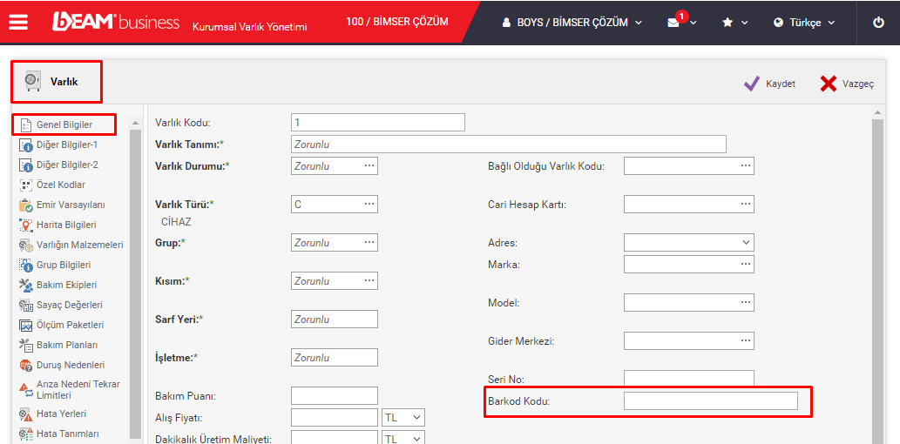The height and width of the screenshot is (444, 900).
Task: Click the Bakım Ekipleri tools icon
Action: coord(26,285)
